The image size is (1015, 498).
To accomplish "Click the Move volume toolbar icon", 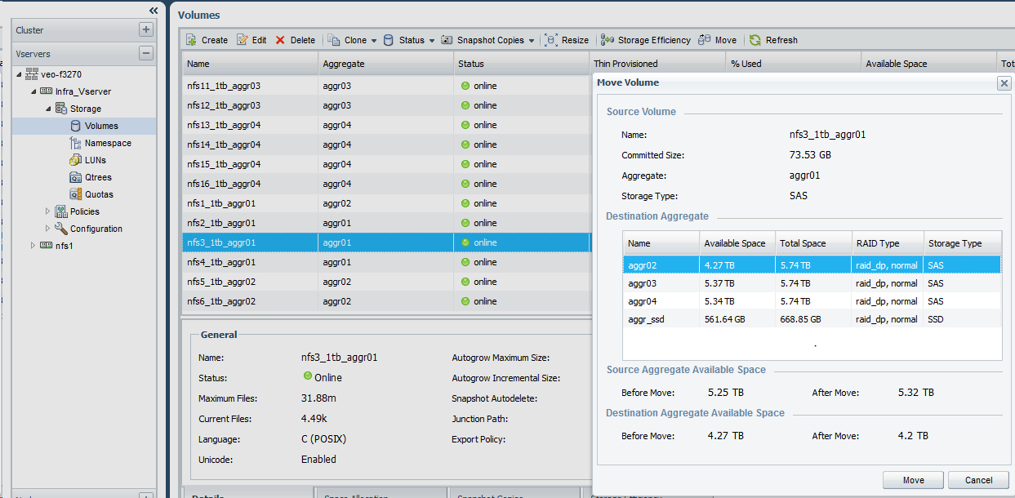I will pyautogui.click(x=705, y=40).
